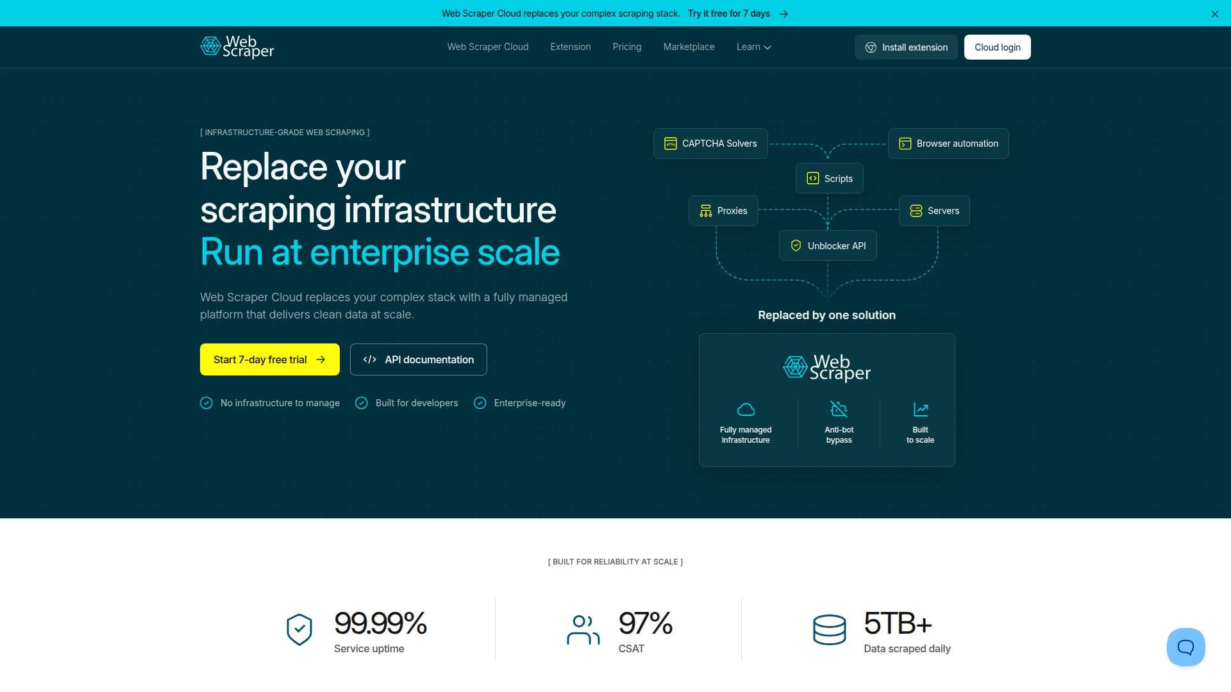Click the Web Scraper logo in solution card
1231x692 pixels.
(x=826, y=368)
